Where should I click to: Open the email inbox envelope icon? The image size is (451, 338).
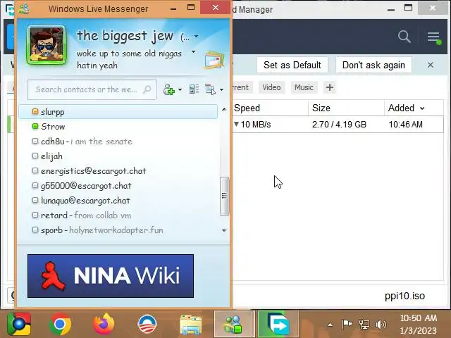[x=214, y=61]
